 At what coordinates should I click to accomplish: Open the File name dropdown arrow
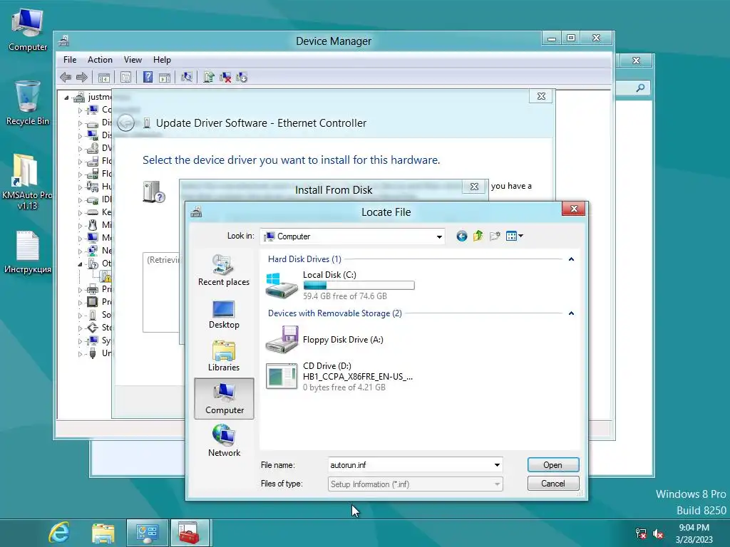(x=497, y=464)
